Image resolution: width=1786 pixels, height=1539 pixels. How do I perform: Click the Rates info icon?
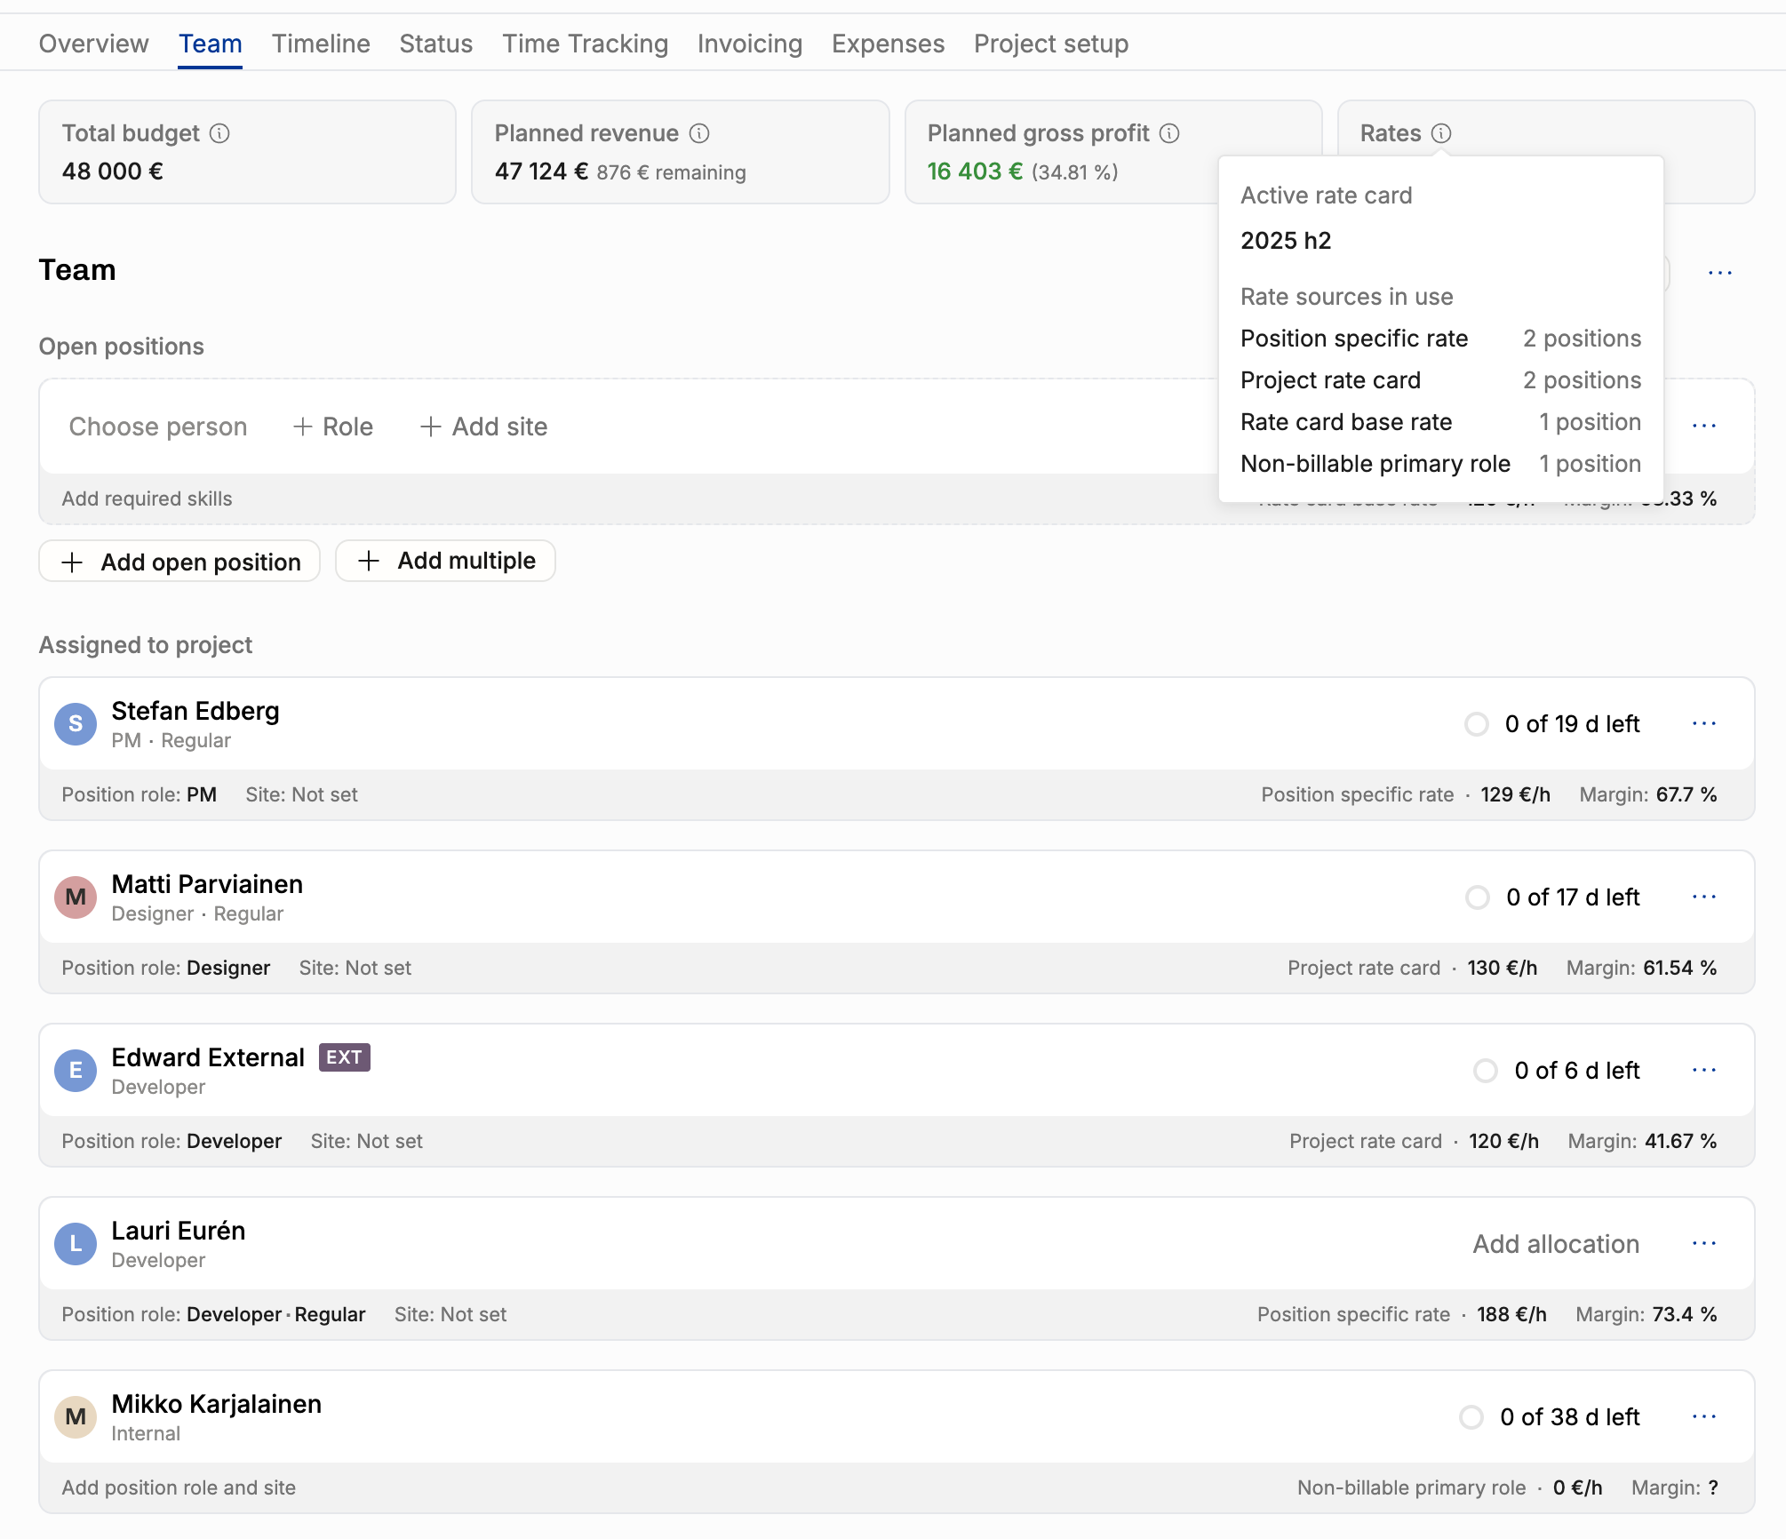[x=1441, y=133]
